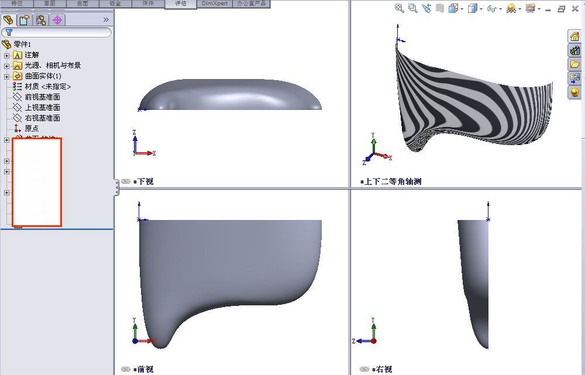Click the Display Style cube icon
Image resolution: width=585 pixels, height=375 pixels.
pos(472,8)
